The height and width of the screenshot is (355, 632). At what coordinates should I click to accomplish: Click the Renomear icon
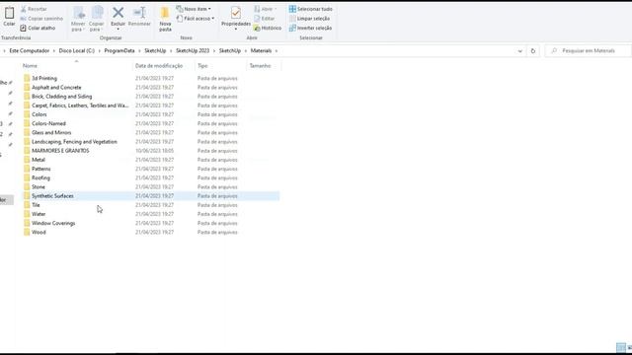(139, 13)
